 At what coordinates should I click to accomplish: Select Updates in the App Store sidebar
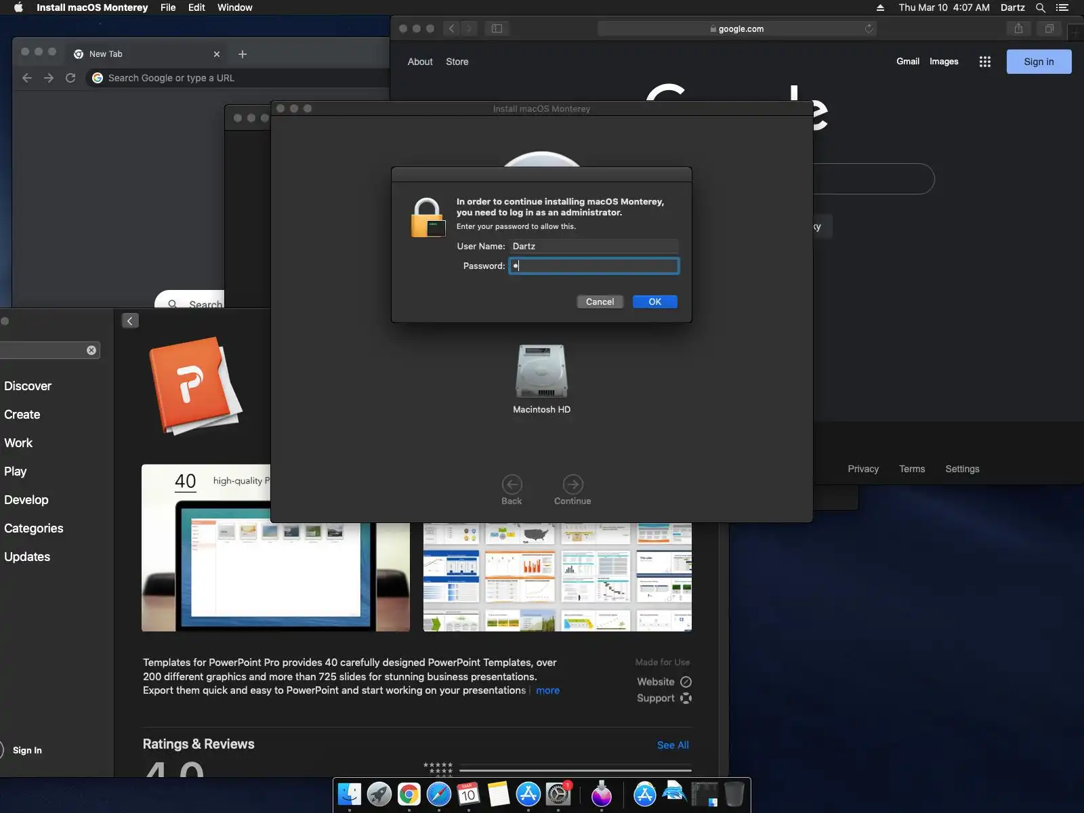[27, 557]
